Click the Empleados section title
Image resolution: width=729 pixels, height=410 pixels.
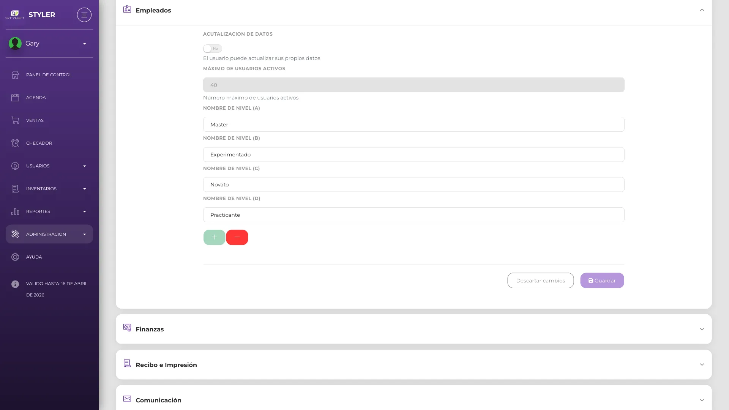[153, 10]
